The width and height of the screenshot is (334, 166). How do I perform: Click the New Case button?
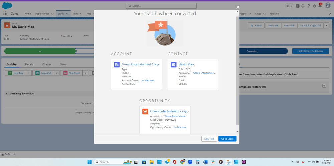[273, 26]
